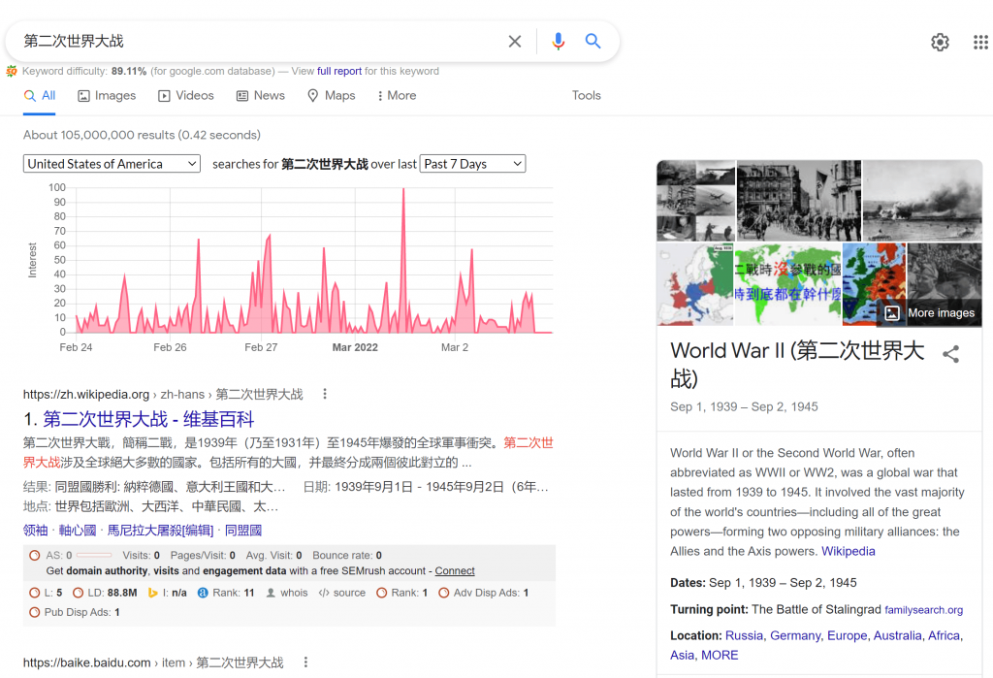Click the Alexa Rank icon
993x678 pixels.
203,593
